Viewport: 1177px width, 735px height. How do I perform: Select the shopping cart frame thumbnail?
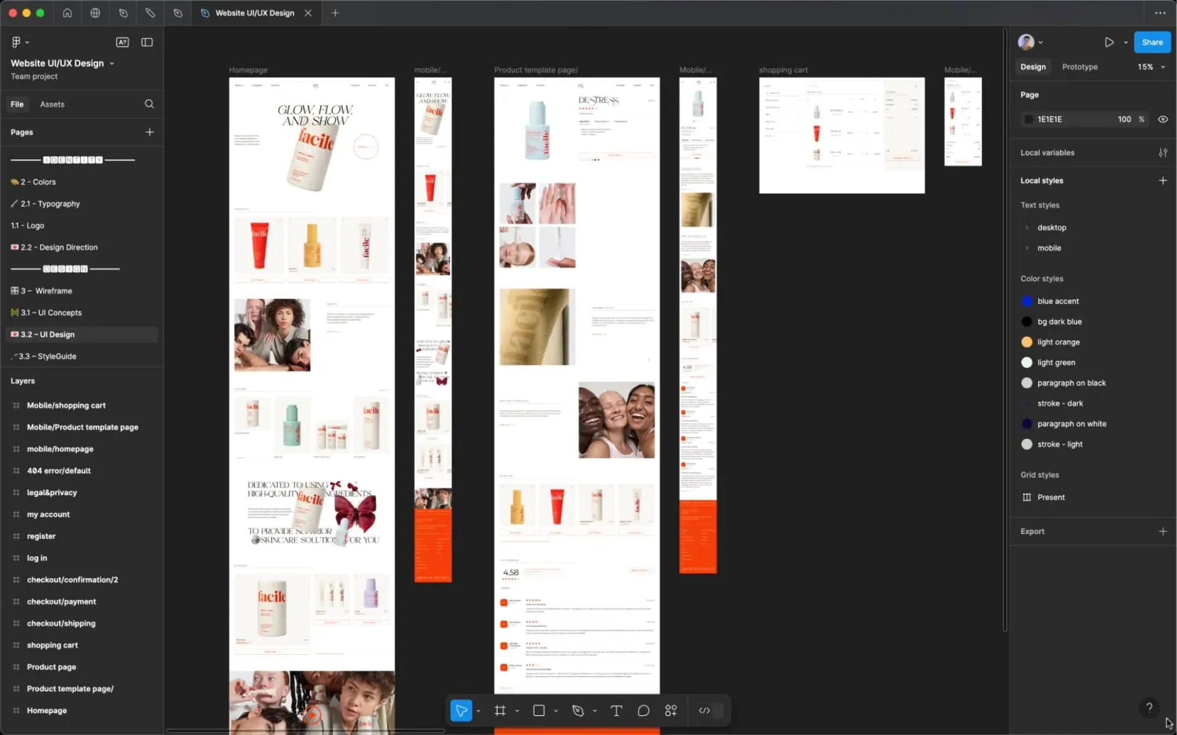click(x=842, y=135)
